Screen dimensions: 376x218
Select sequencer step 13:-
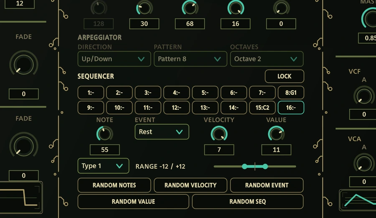pos(205,108)
